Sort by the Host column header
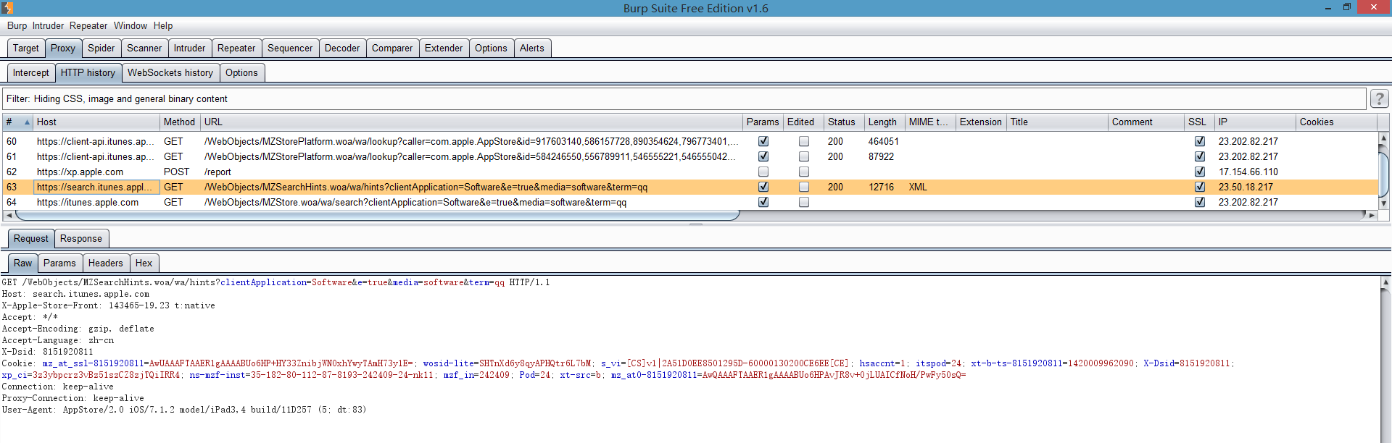1392x443 pixels. 96,122
